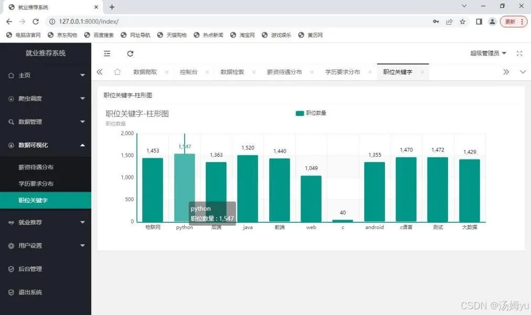Open 薪资待遇分布 in sidebar submenu

(x=45, y=167)
